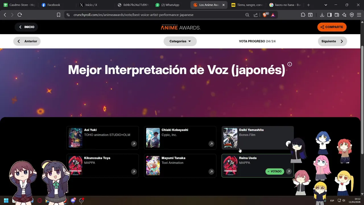
Task: Click the zoom magnifier in address bar
Action: tap(247, 15)
